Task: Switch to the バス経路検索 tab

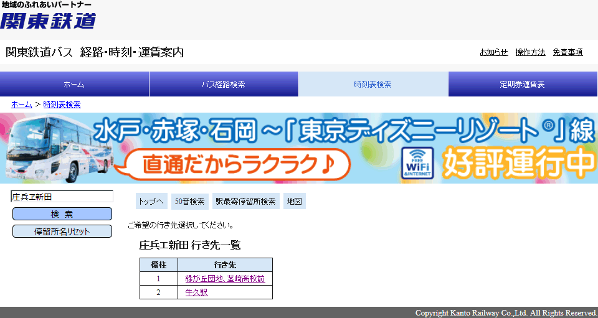Action: (x=224, y=84)
